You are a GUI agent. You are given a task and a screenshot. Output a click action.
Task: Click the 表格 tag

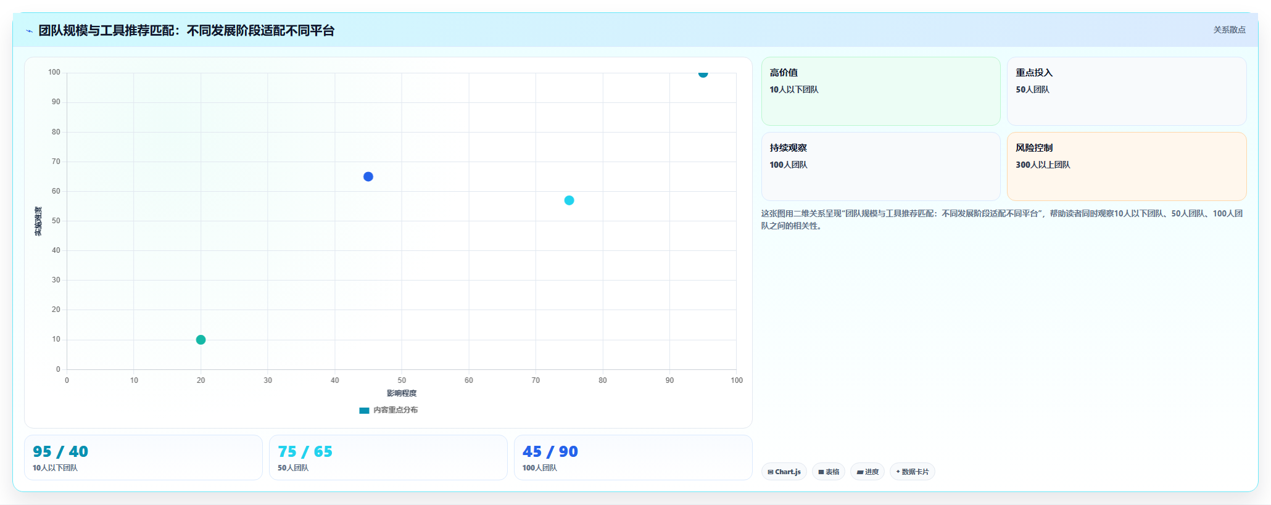tap(829, 472)
